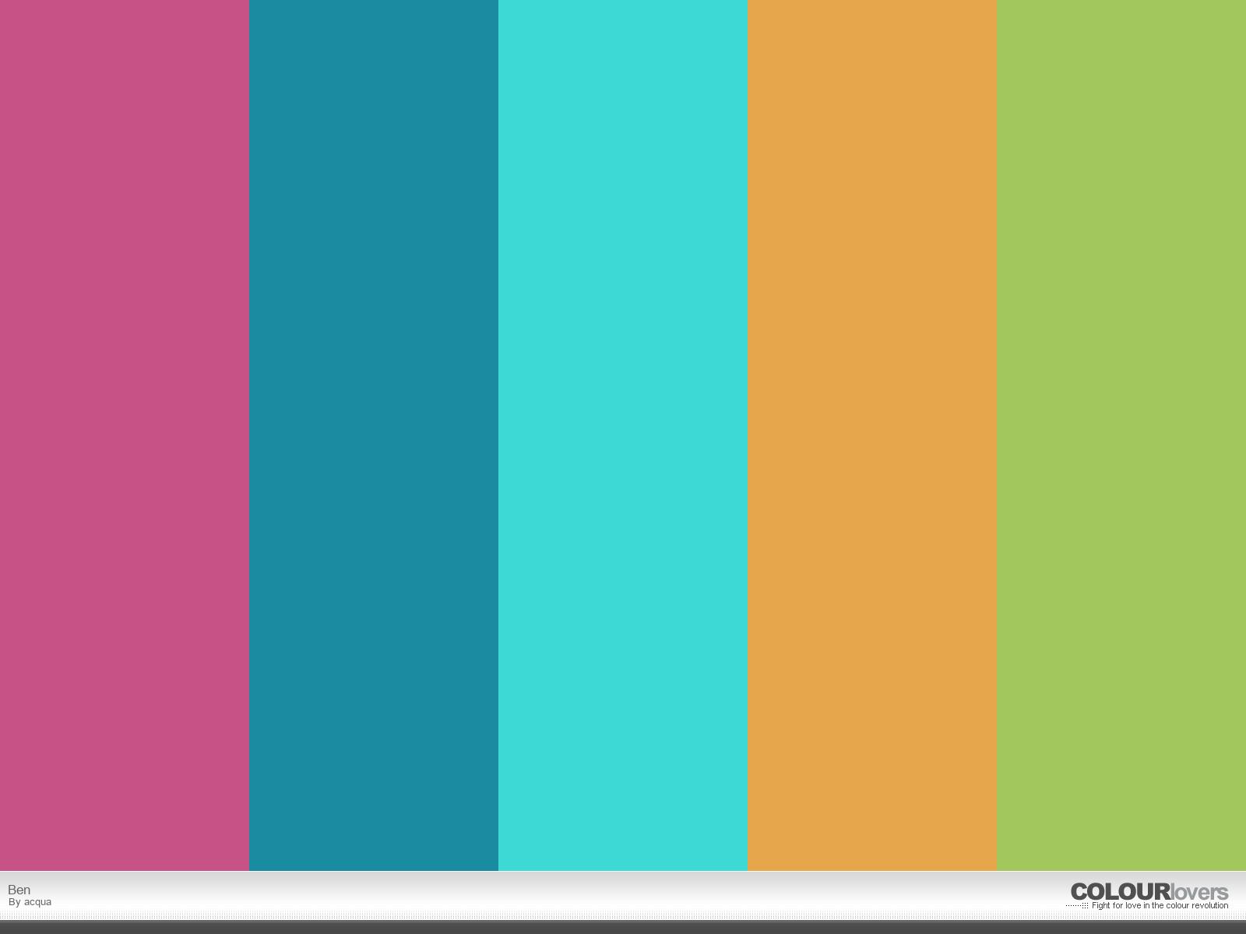Image resolution: width=1246 pixels, height=934 pixels.
Task: Click the dark teal color stripe
Action: [374, 435]
